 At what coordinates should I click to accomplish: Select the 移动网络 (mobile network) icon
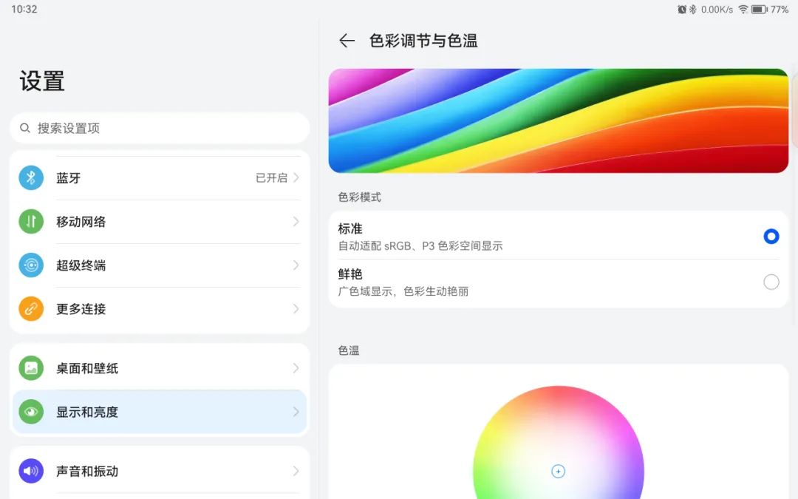(x=30, y=222)
